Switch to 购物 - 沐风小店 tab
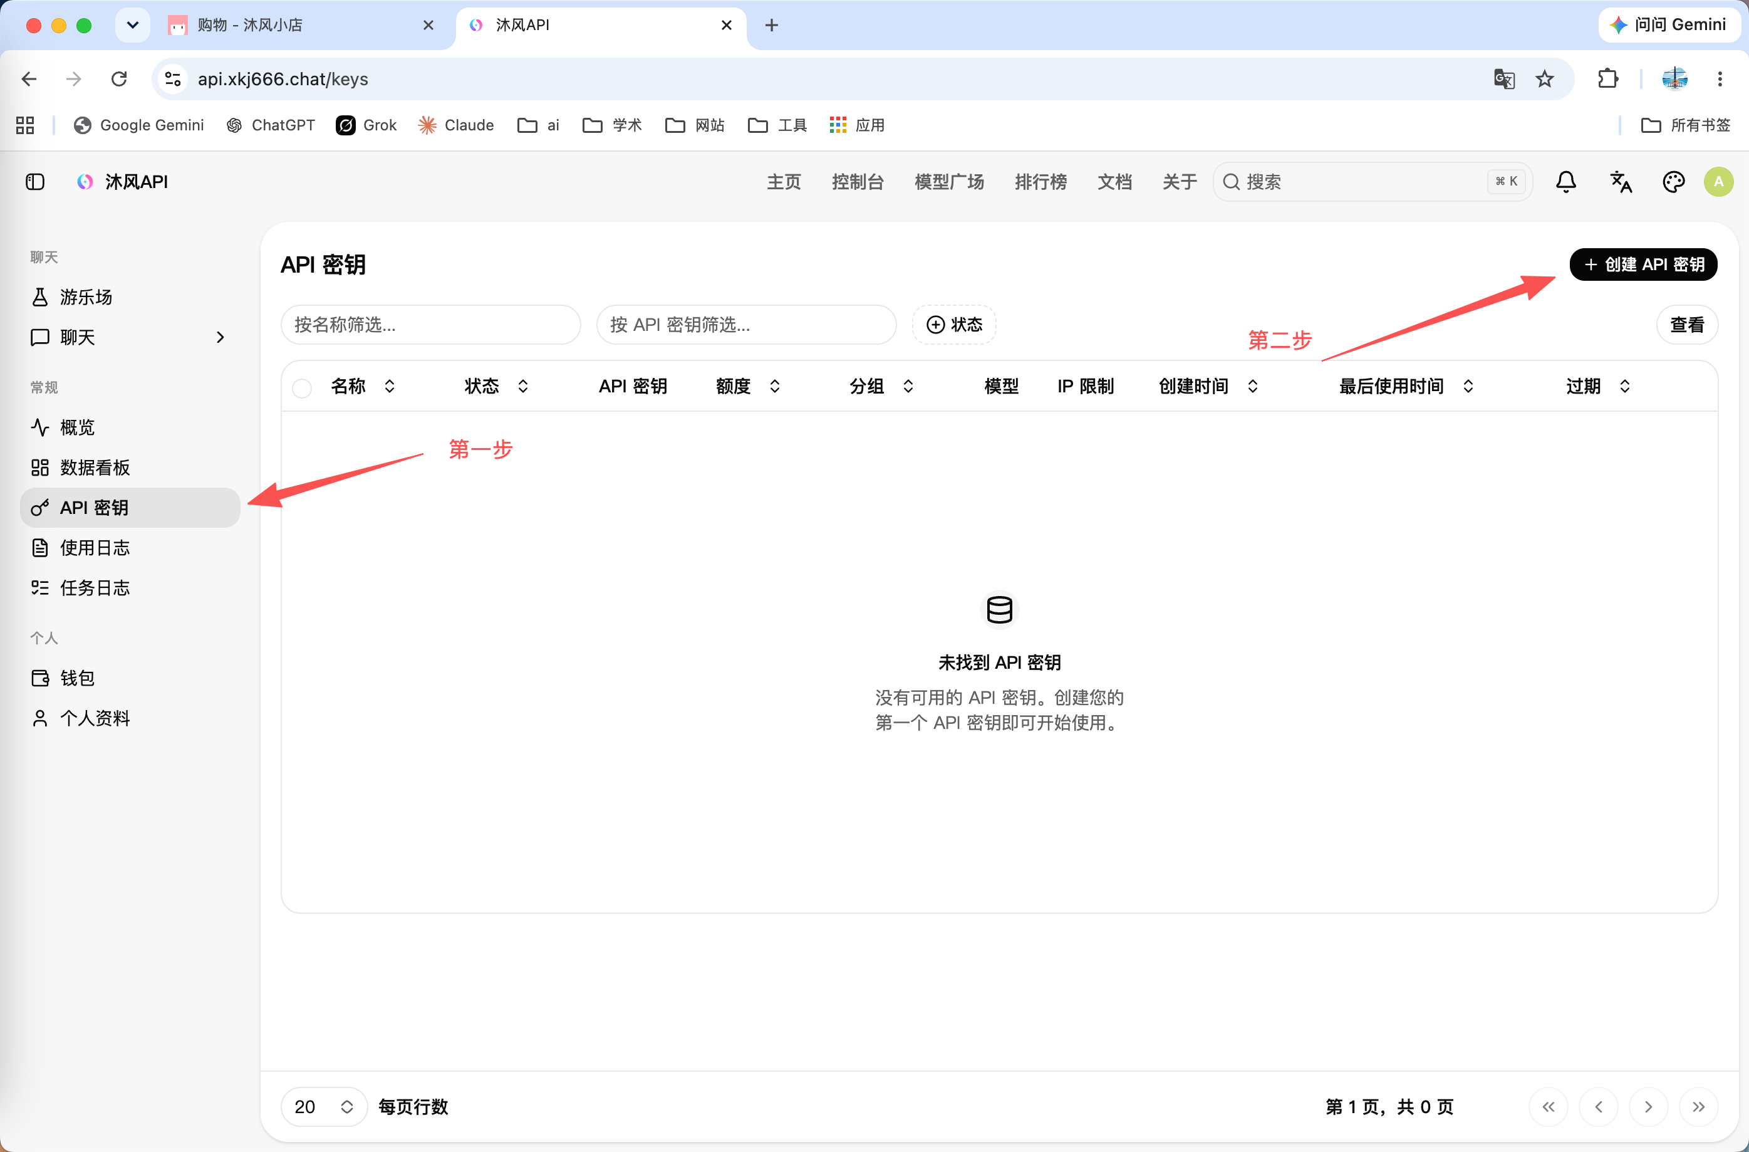 pyautogui.click(x=302, y=25)
